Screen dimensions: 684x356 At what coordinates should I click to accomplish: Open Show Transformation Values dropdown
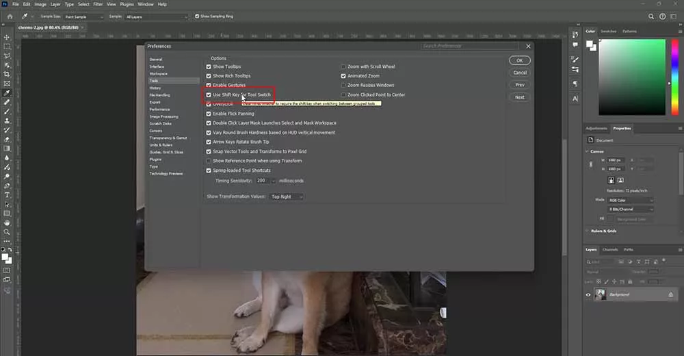(x=286, y=196)
